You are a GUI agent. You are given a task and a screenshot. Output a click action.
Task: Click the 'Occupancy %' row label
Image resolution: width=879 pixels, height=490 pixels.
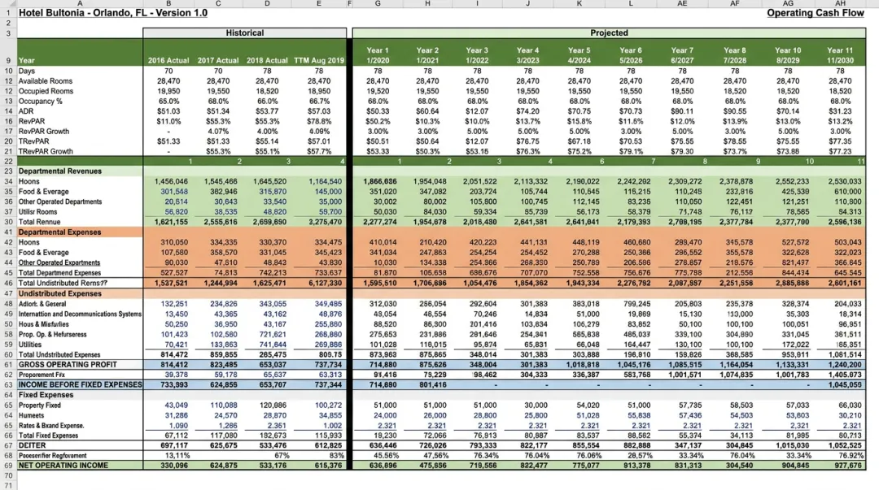(41, 102)
